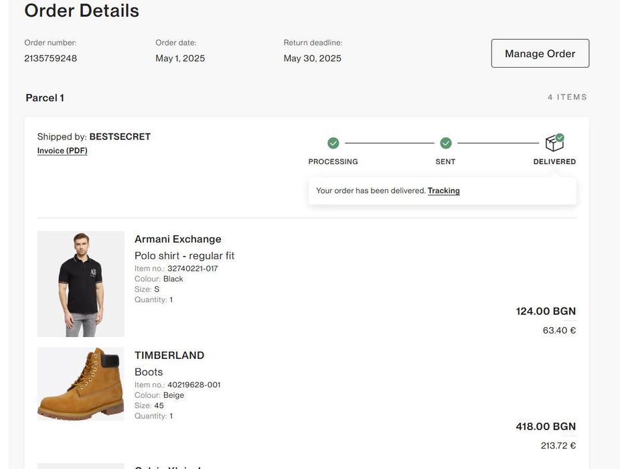Image resolution: width=620 pixels, height=469 pixels.
Task: Click the 'Size: 45' line
Action: (x=149, y=405)
